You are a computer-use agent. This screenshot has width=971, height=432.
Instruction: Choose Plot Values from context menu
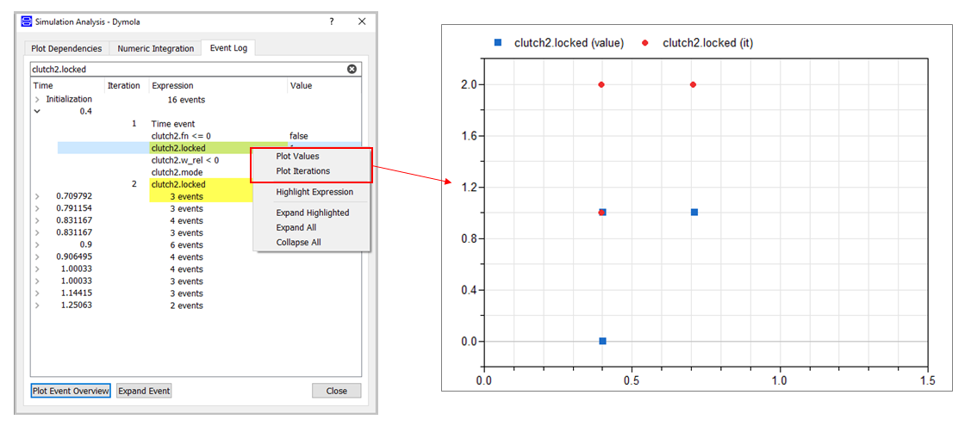click(297, 157)
